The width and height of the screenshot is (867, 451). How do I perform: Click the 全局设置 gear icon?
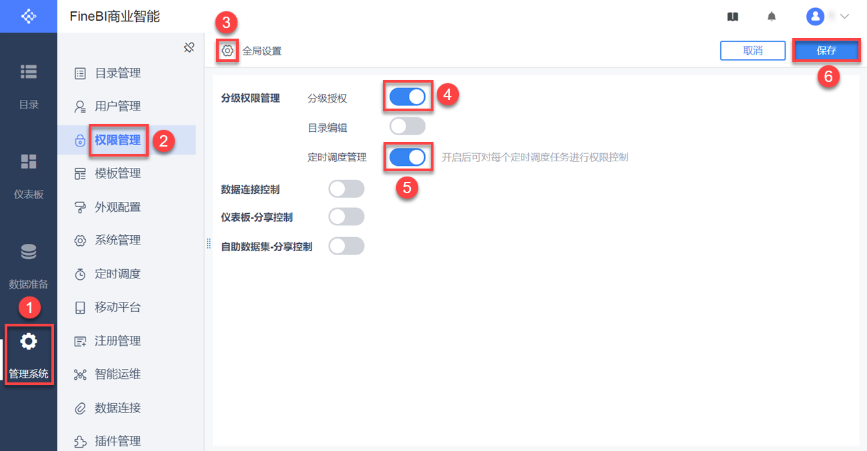[x=227, y=51]
